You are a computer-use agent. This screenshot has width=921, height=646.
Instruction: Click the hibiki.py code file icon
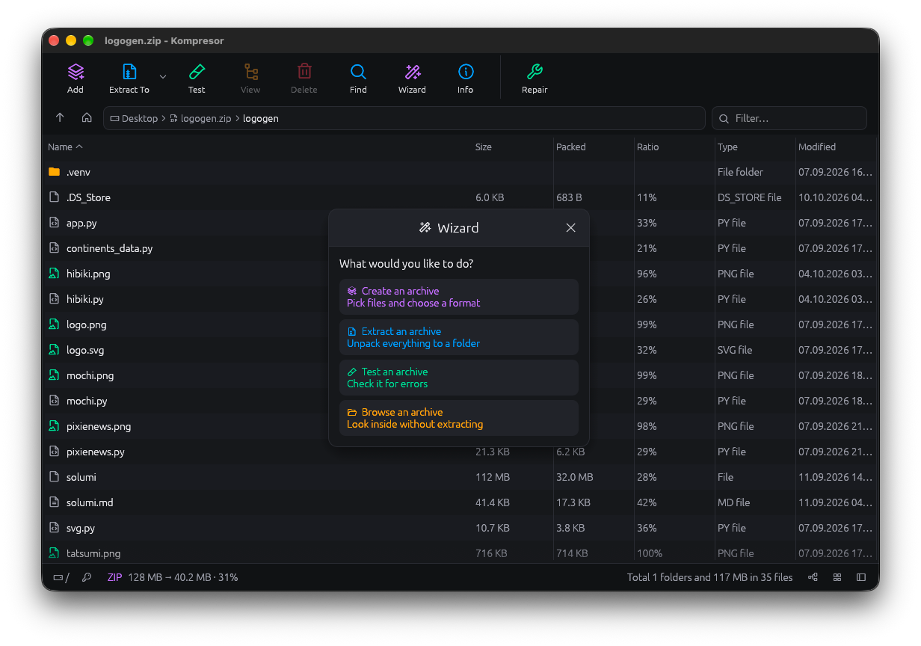(54, 299)
